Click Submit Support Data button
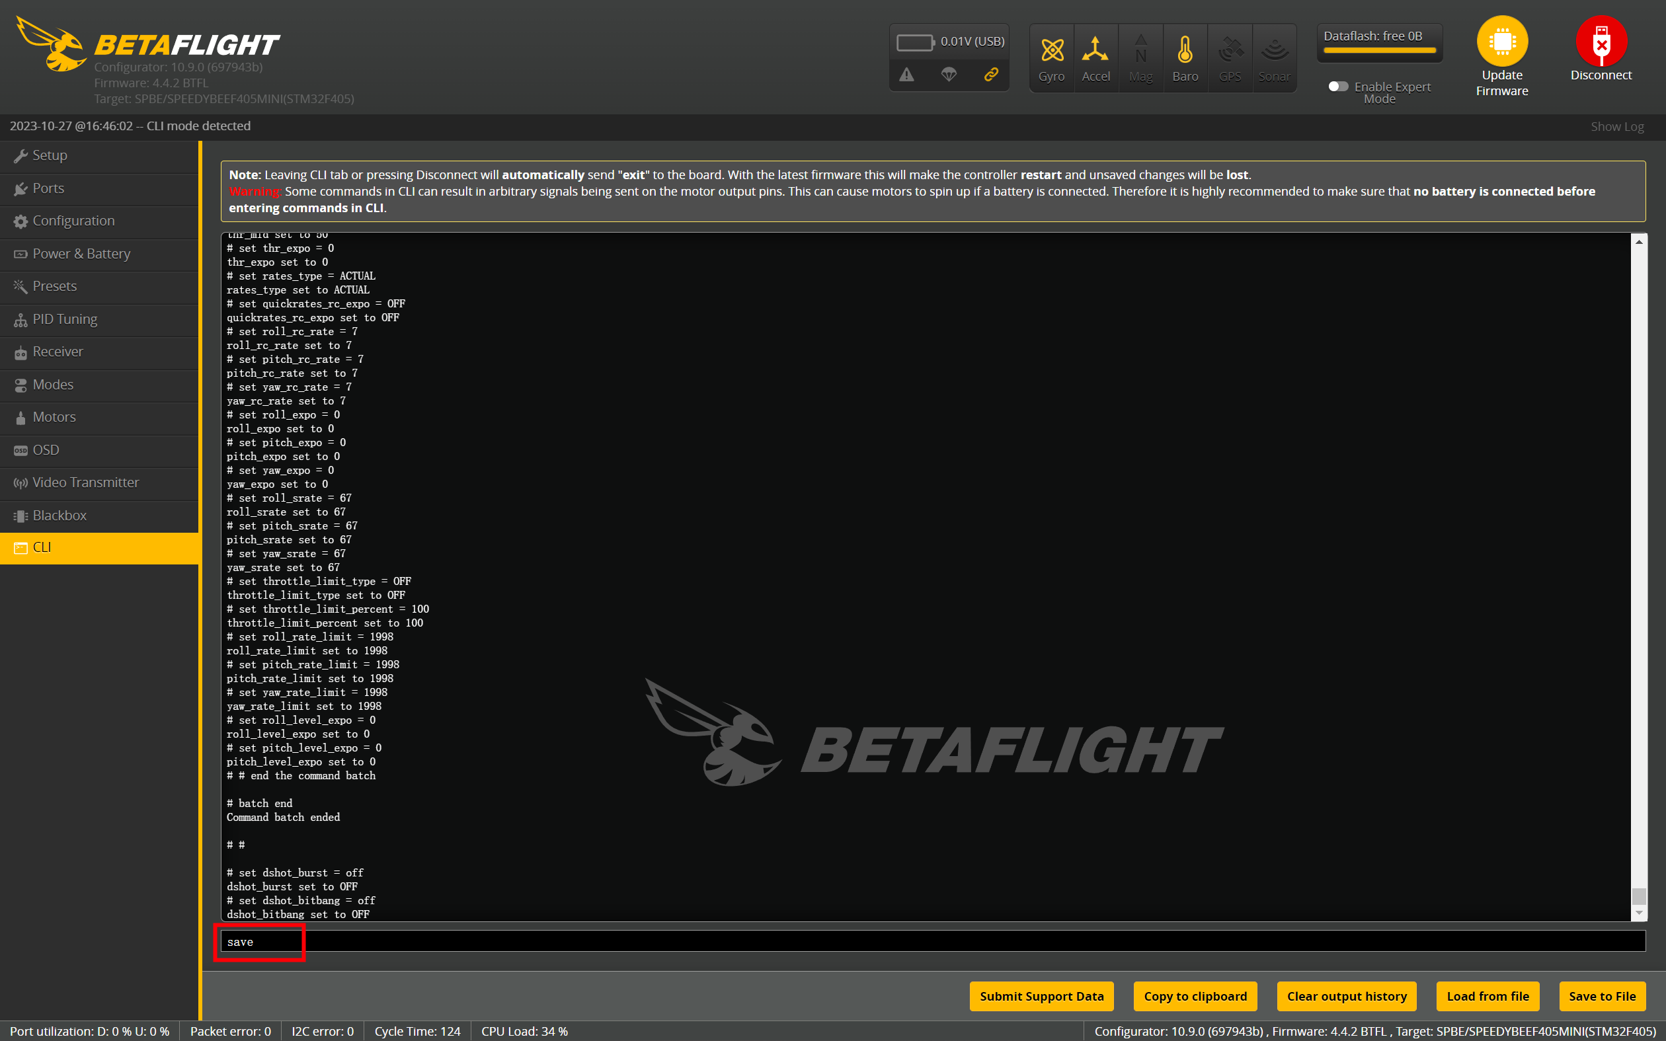The image size is (1666, 1041). click(1042, 996)
